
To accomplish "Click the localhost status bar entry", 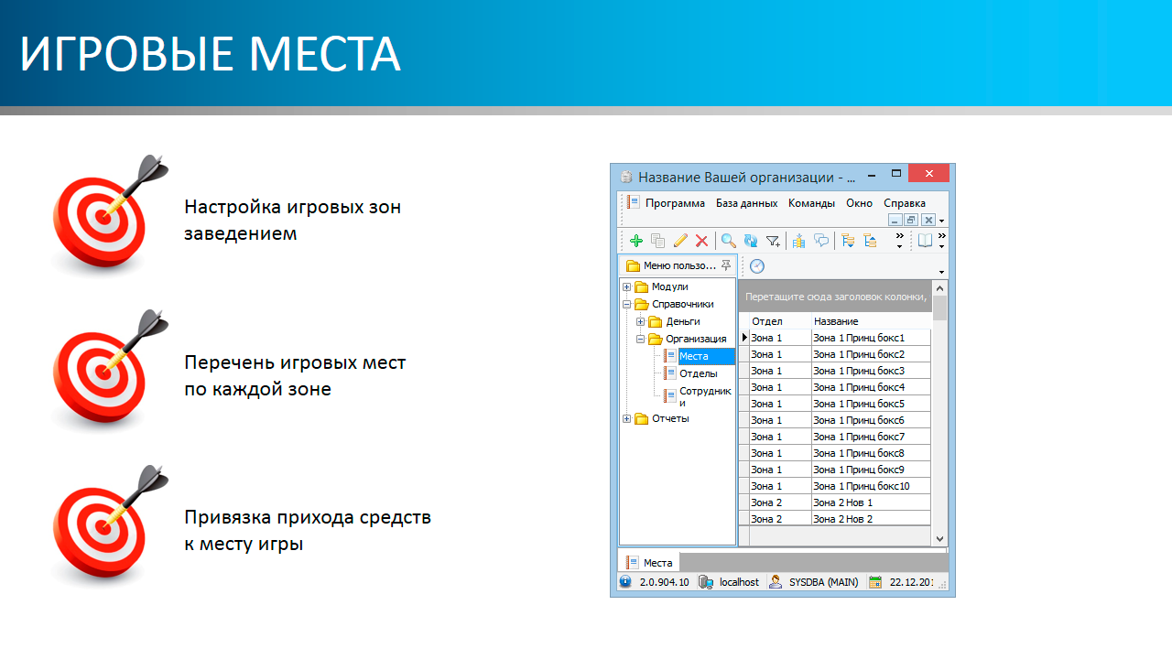I will click(x=739, y=582).
